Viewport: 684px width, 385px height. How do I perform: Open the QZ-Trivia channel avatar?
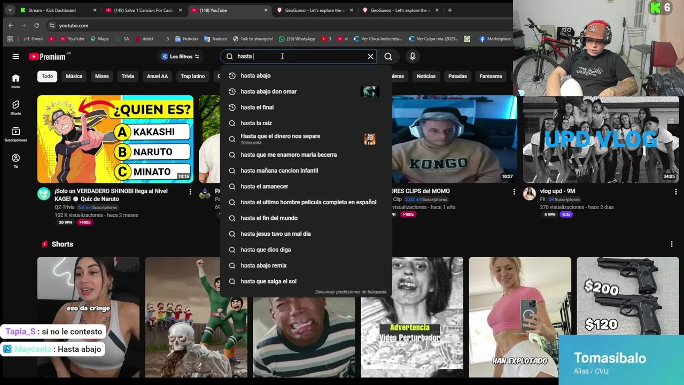[x=44, y=194]
